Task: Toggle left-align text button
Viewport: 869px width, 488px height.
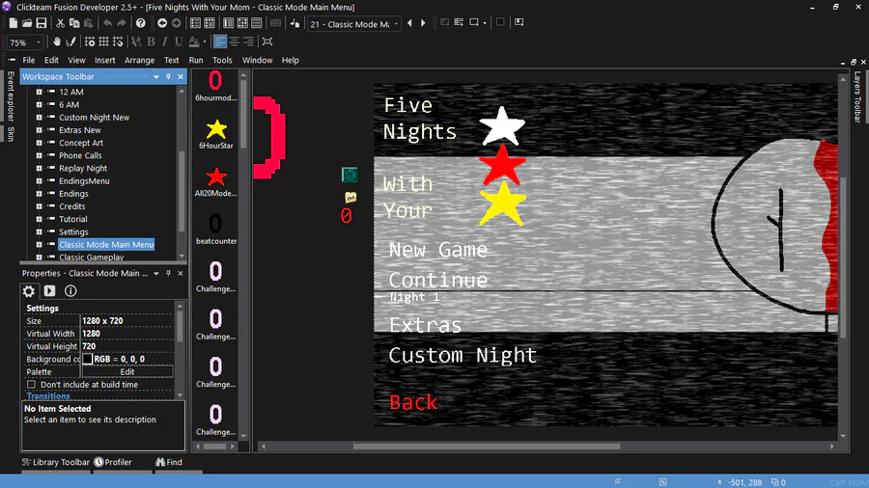Action: (x=220, y=42)
